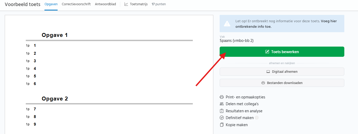Open Resultaten en analyse
The height and width of the screenshot is (134, 358).
[x=244, y=111]
